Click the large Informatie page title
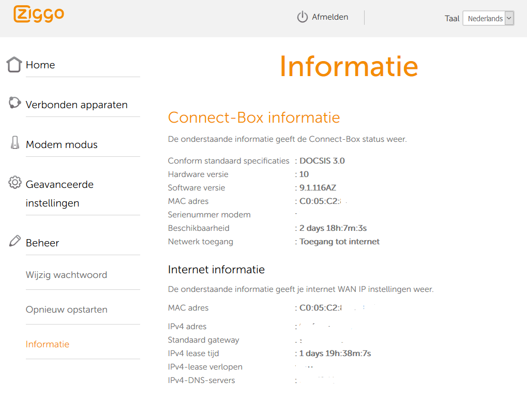 [x=349, y=66]
